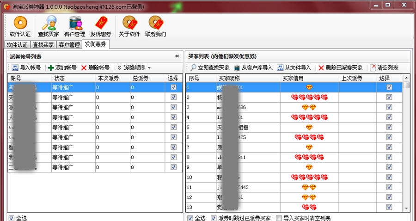This screenshot has width=416, height=221.
Task: Click the buyer list scrollbar thumb
Action: tap(406, 85)
